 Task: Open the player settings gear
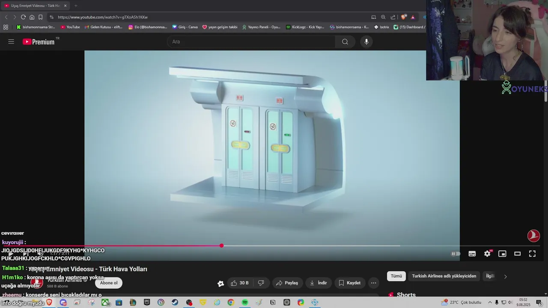point(487,254)
